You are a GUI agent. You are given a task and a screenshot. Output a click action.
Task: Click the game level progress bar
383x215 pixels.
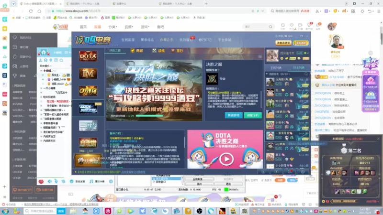point(149,116)
